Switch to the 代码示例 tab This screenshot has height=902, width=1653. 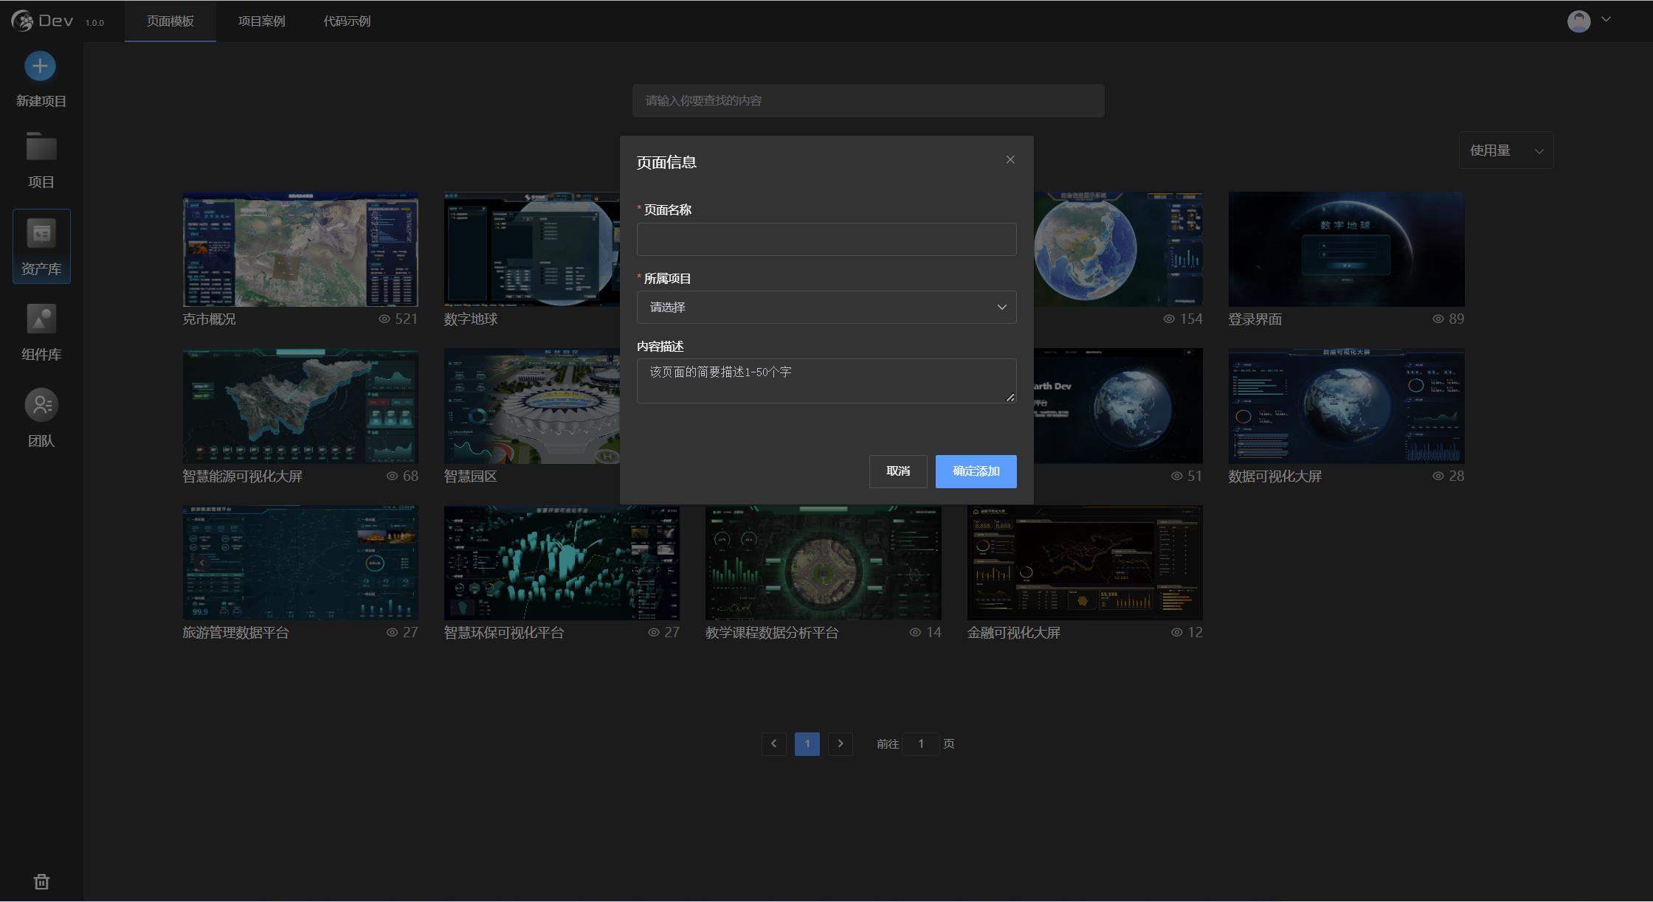pos(347,21)
